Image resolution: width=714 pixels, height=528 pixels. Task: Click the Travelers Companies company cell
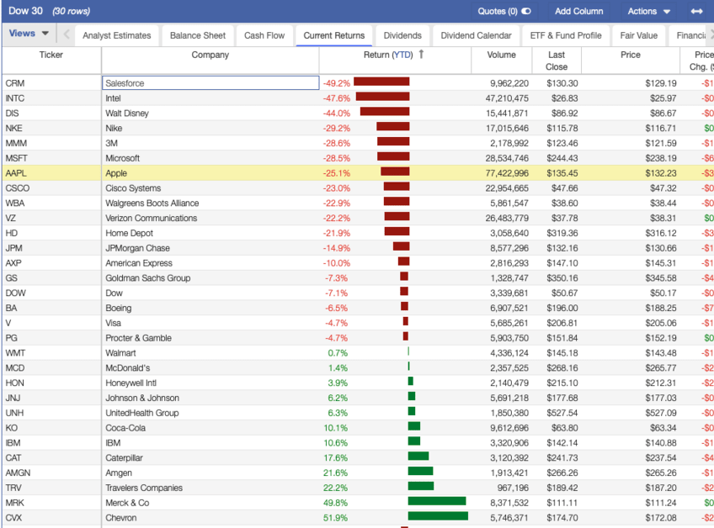(x=210, y=488)
